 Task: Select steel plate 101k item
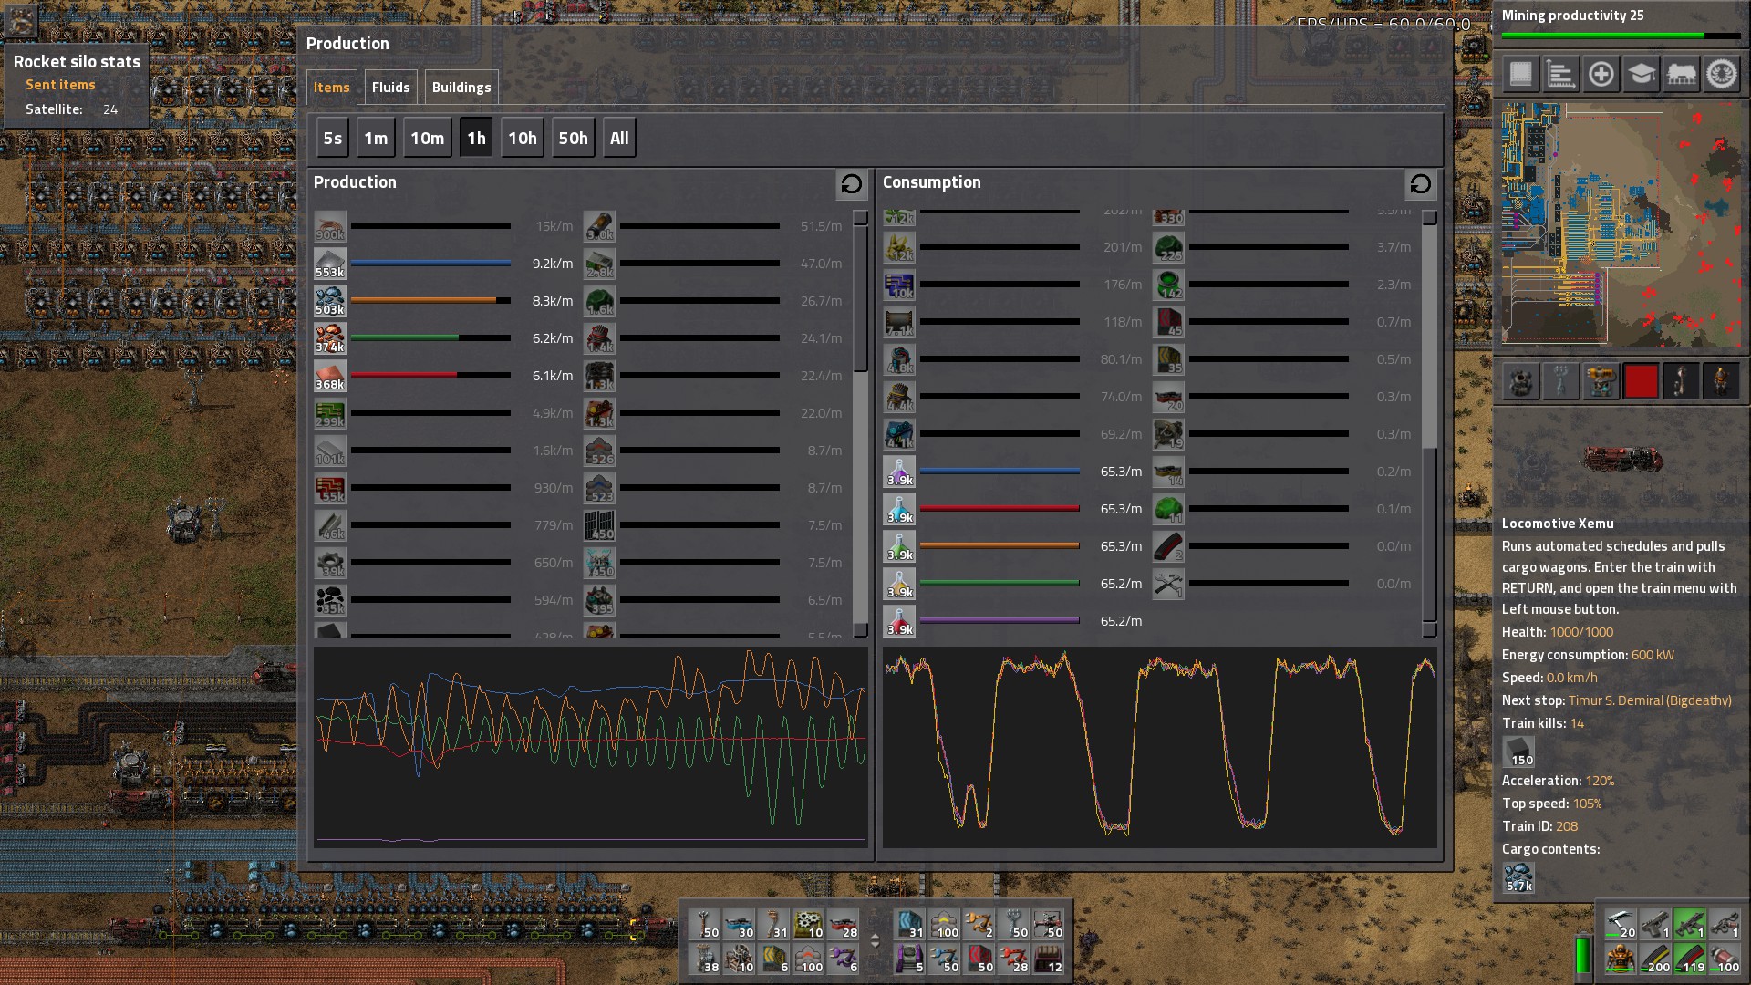click(330, 451)
